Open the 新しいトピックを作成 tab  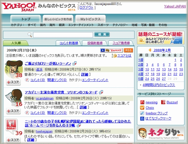58,19
